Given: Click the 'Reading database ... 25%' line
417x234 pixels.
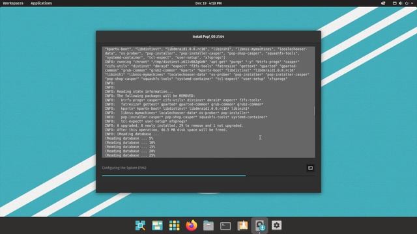Looking at the screenshot, I should point(130,155).
